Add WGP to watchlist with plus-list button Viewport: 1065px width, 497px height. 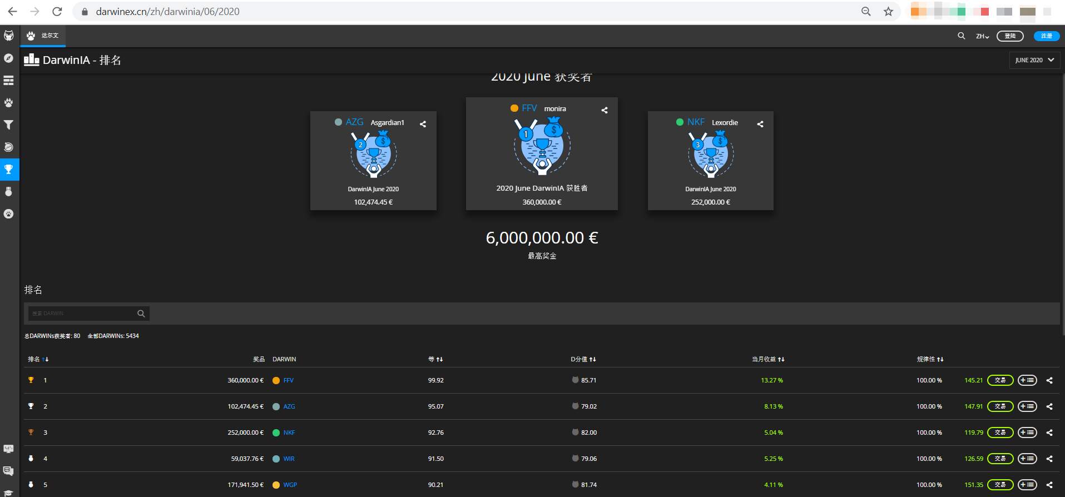(x=1027, y=485)
